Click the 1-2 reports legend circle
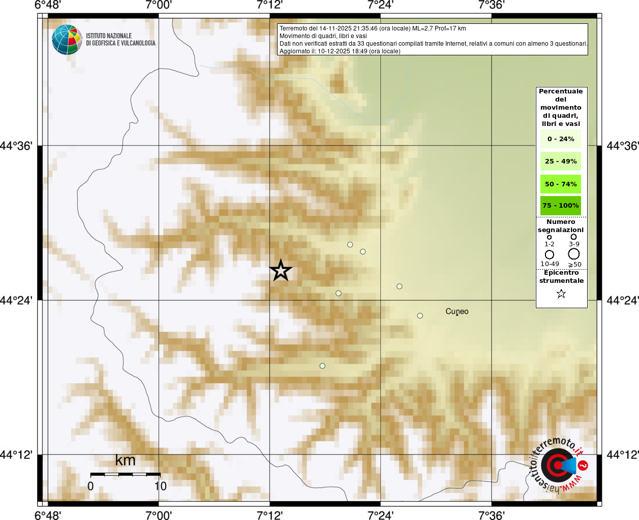The width and height of the screenshot is (639, 520). tap(549, 237)
